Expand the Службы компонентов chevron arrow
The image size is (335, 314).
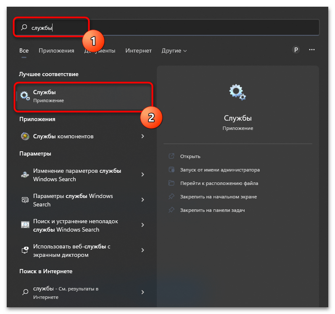[x=143, y=136]
